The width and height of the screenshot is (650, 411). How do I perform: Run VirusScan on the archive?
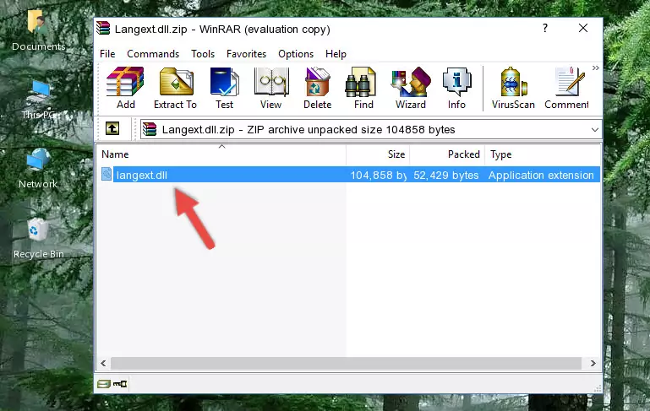(x=513, y=88)
